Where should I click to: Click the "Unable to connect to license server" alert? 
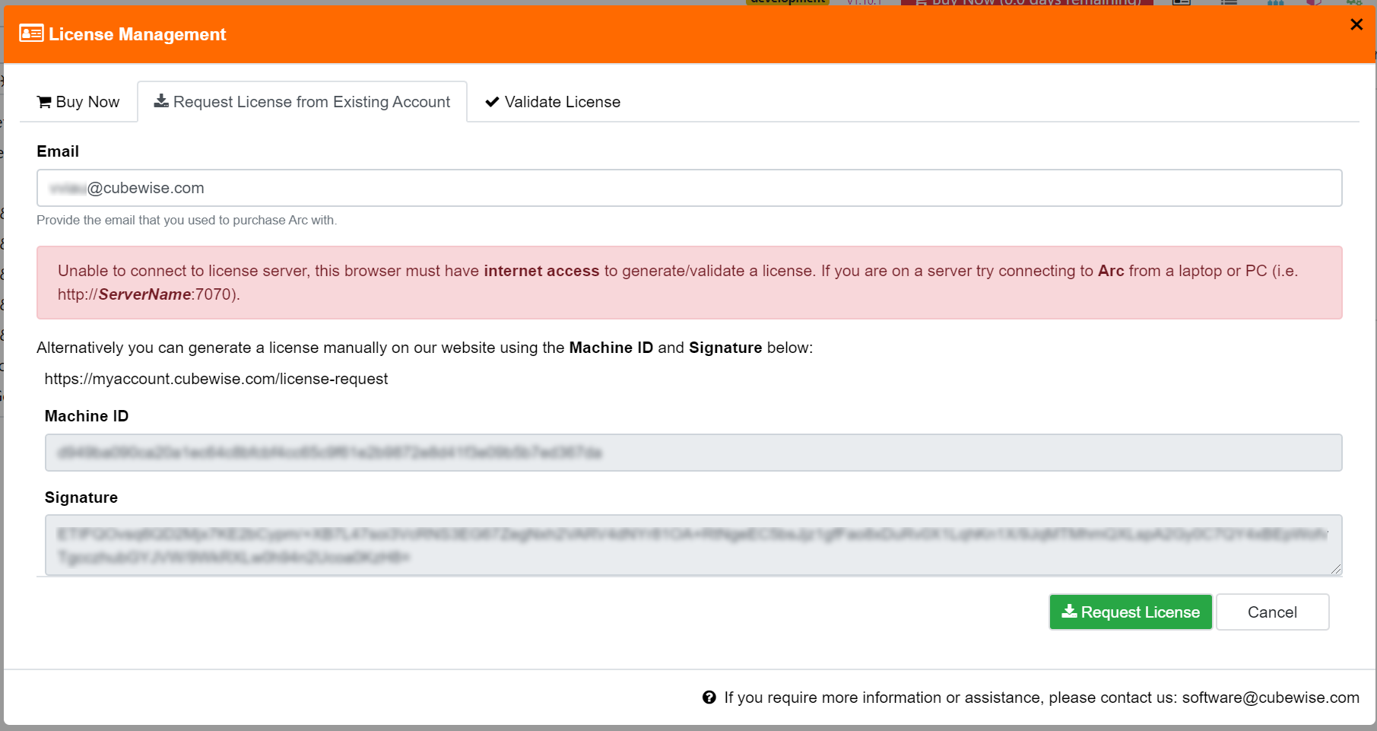(689, 282)
